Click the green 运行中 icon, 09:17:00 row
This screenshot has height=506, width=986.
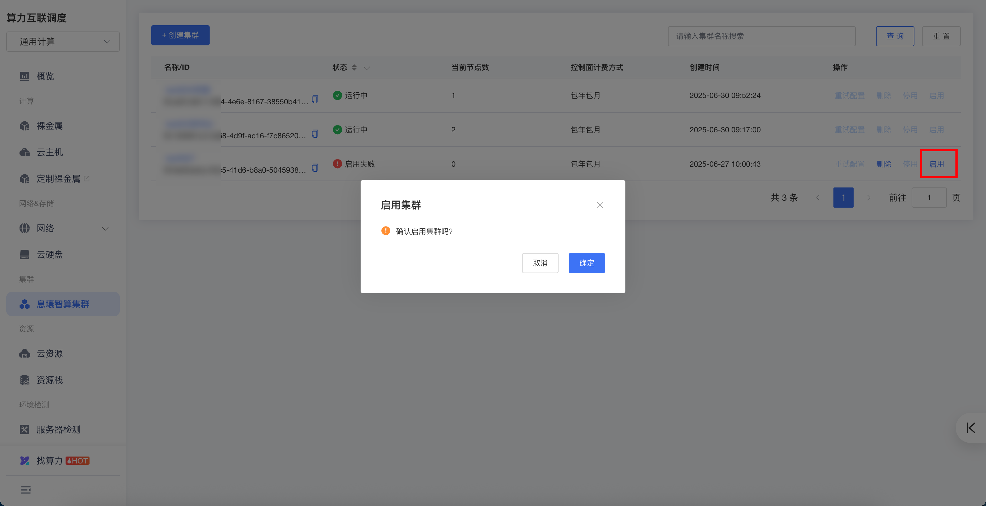click(x=337, y=130)
